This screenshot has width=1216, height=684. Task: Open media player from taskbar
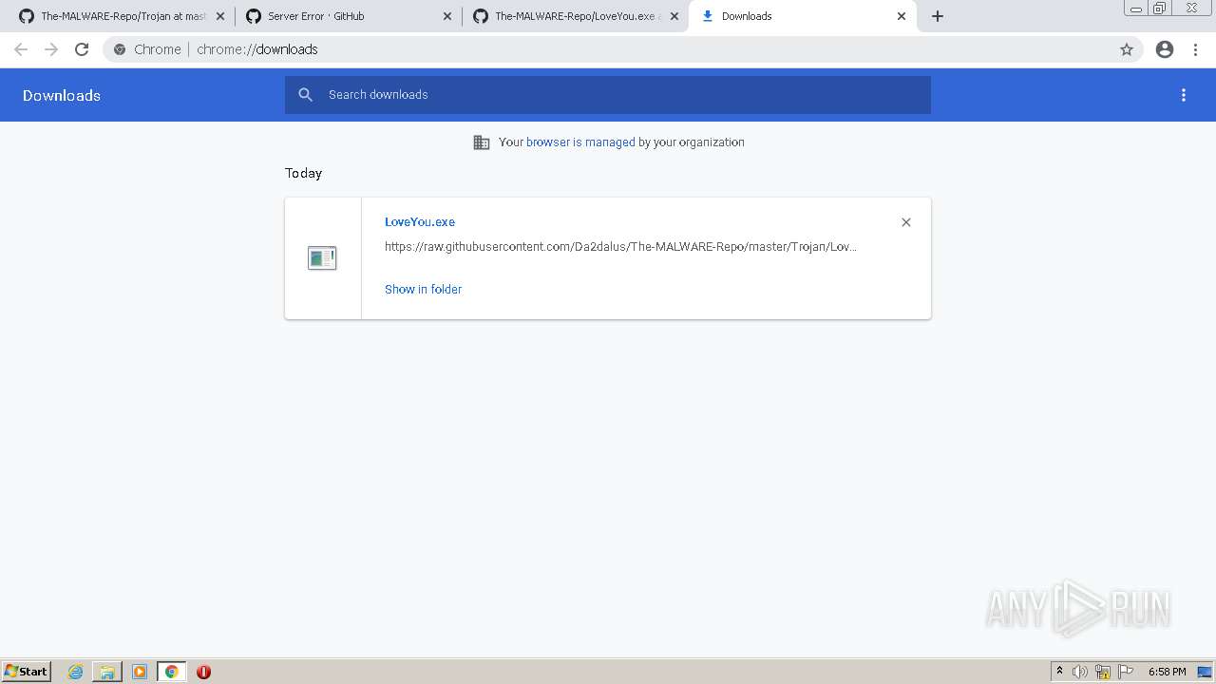point(140,672)
